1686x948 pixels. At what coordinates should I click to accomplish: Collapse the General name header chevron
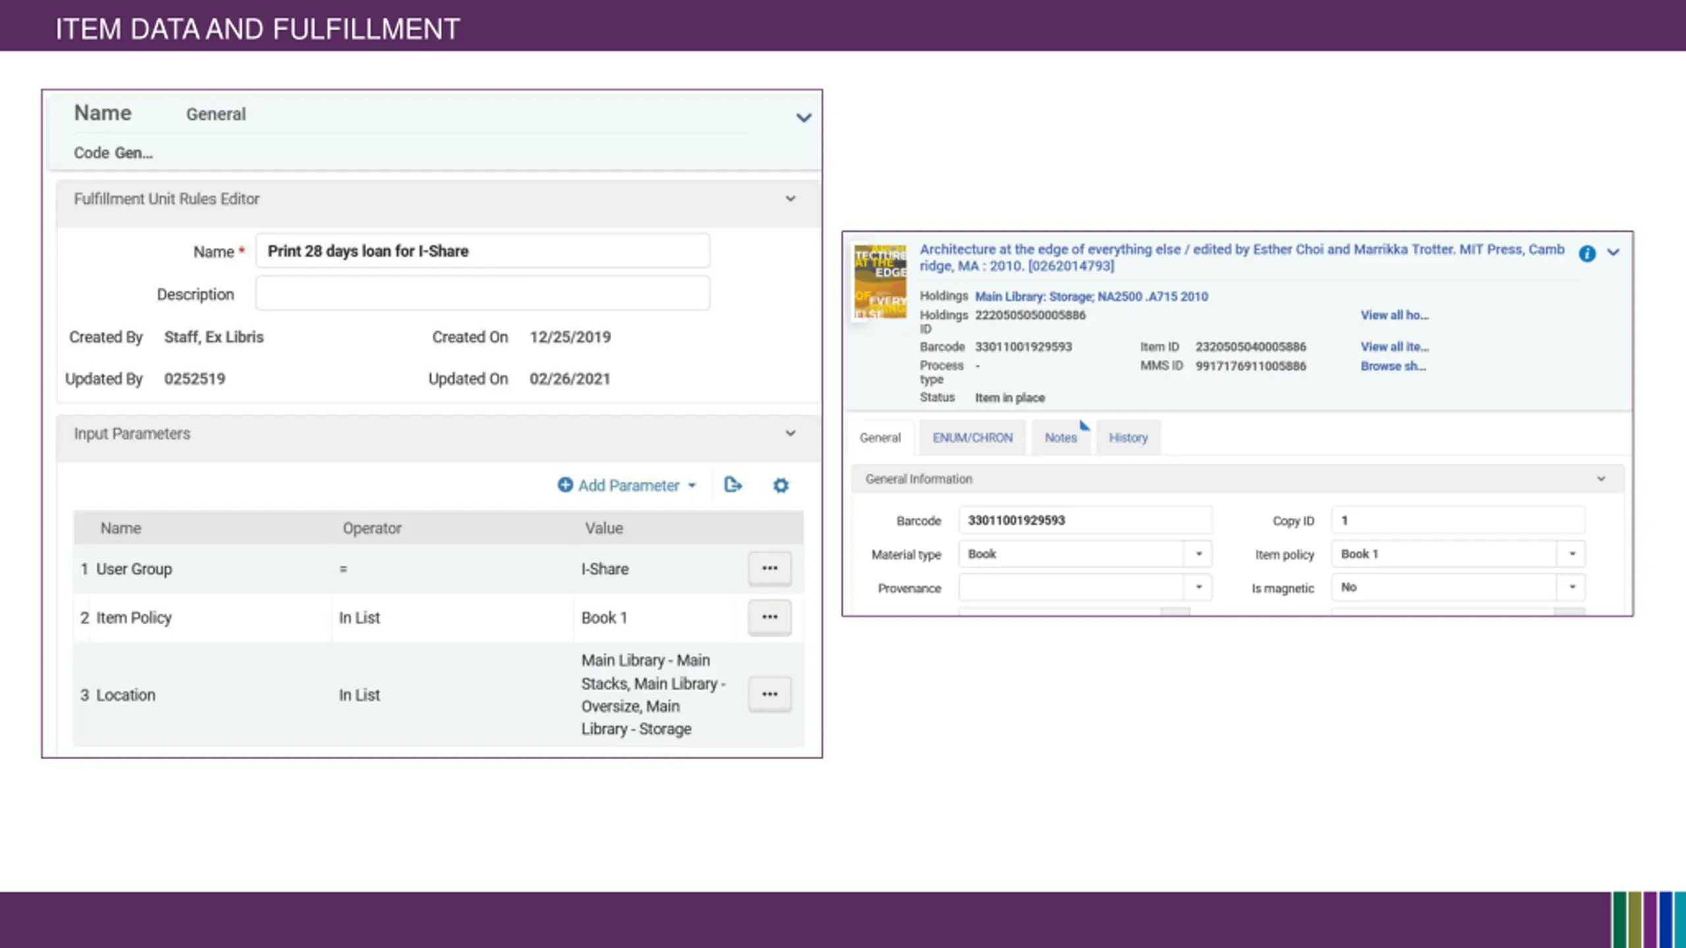[x=803, y=118]
